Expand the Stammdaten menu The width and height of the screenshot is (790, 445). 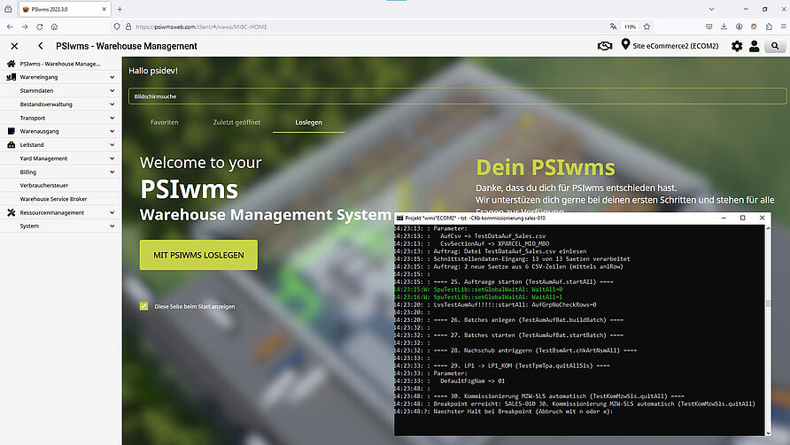click(x=112, y=90)
